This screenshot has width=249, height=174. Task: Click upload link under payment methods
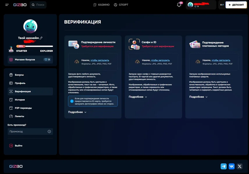click(221, 60)
